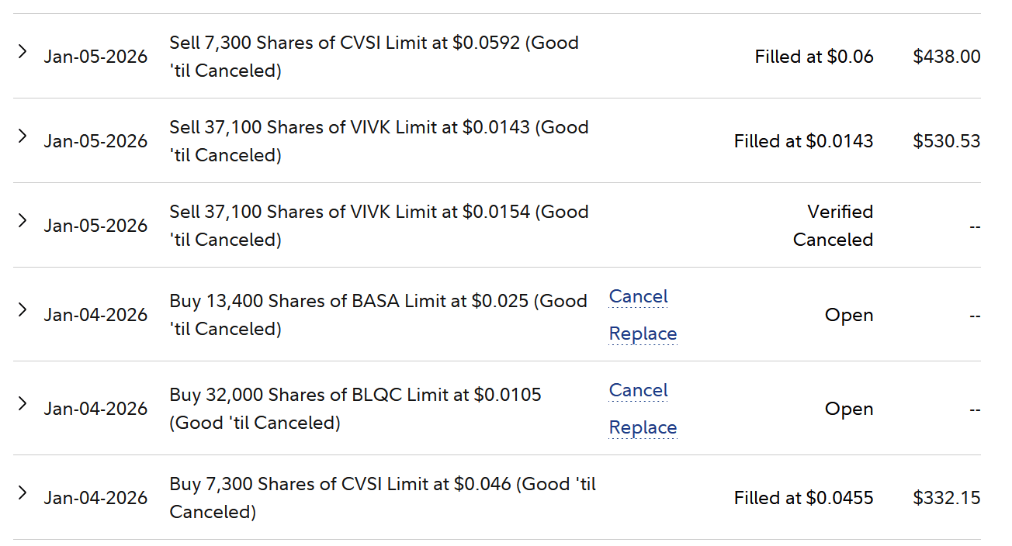This screenshot has height=546, width=1012.
Task: Click the $530.53 amount
Action: pos(946,141)
